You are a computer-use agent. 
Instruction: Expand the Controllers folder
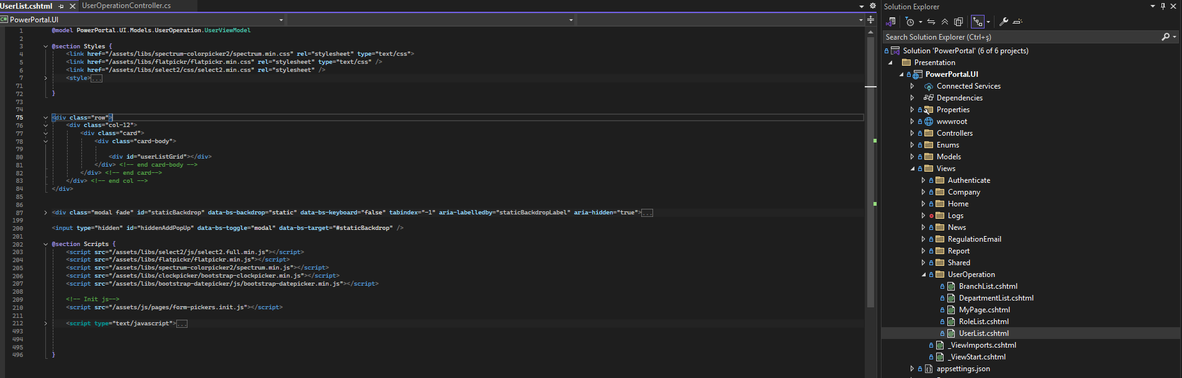click(912, 133)
